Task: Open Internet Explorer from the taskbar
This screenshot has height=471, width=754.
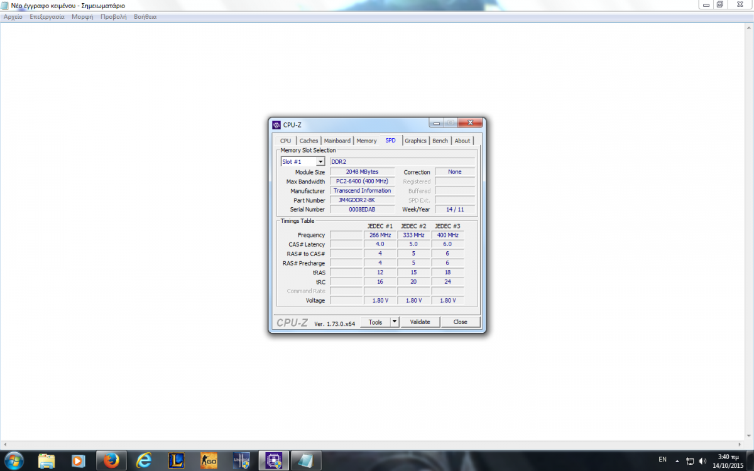Action: 145,460
